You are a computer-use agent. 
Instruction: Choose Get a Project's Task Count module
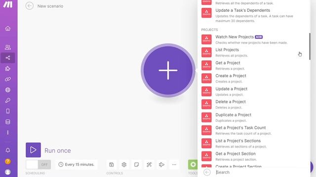[x=253, y=130]
